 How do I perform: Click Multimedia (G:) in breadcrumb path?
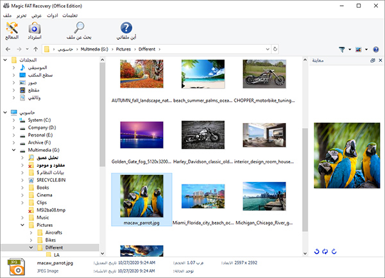94,49
